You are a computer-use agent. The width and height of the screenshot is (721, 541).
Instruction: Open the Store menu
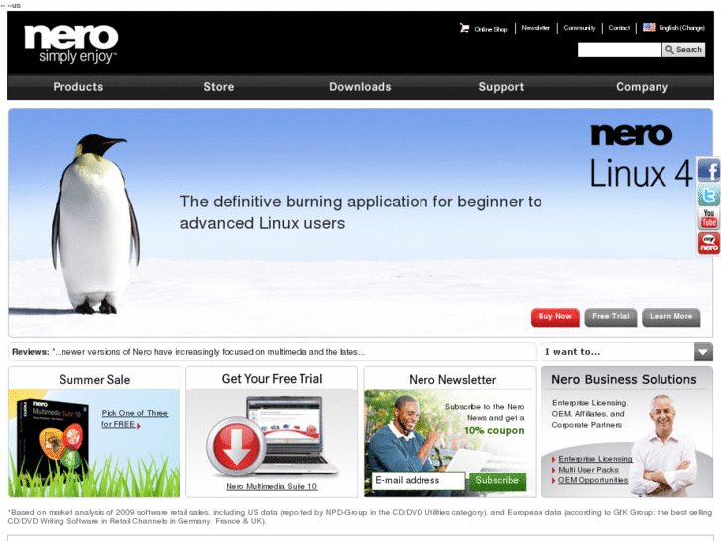[219, 87]
